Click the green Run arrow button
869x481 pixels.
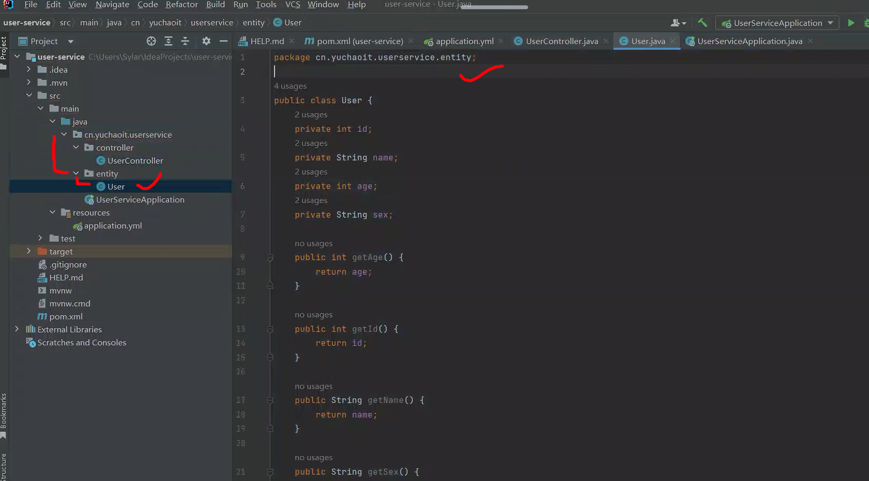[851, 23]
